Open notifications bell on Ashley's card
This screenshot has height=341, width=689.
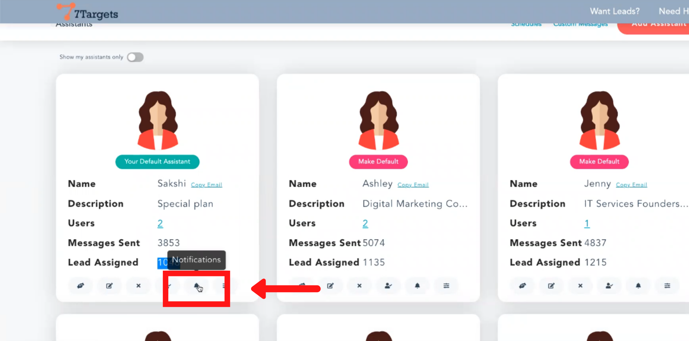[417, 286]
